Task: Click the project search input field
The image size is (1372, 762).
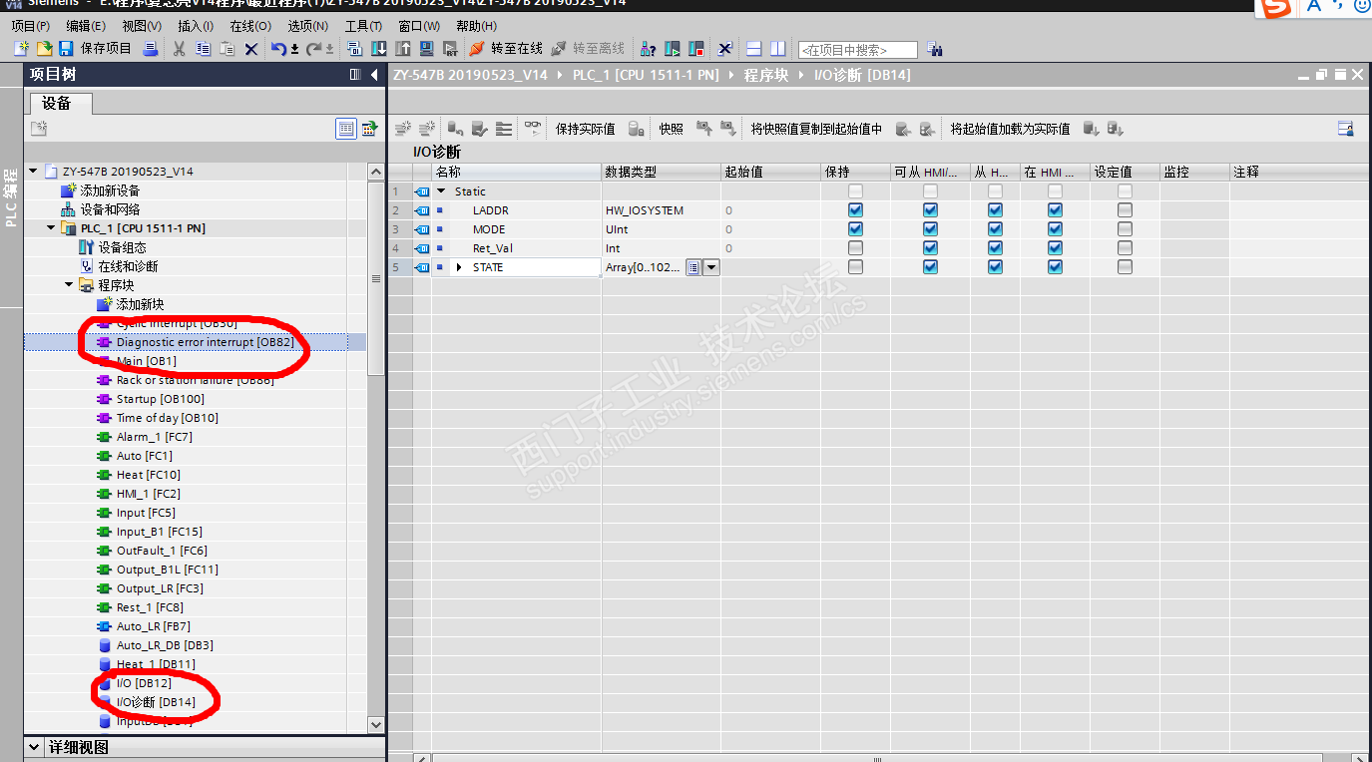Action: click(x=857, y=50)
